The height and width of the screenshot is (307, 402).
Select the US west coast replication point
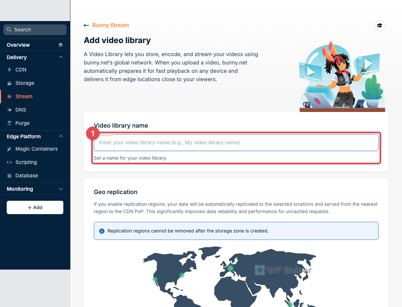[155, 279]
